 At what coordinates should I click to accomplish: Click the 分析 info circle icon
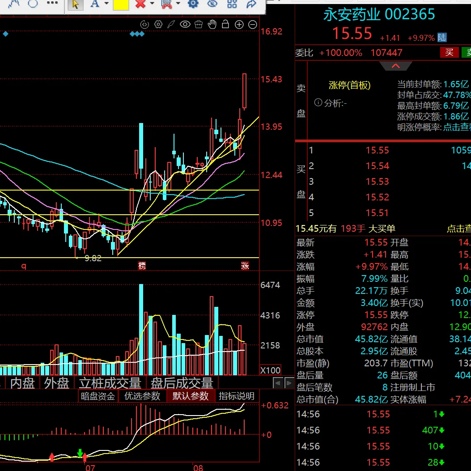click(318, 102)
